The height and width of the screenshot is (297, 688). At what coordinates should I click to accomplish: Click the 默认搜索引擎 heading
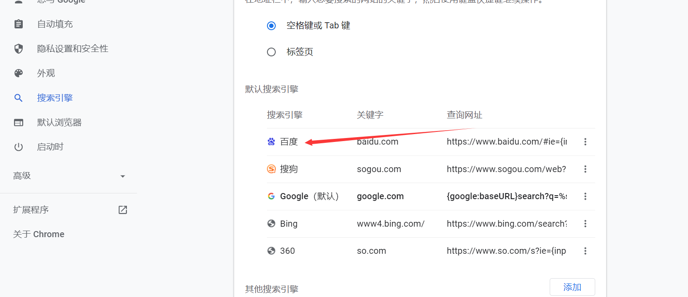272,89
